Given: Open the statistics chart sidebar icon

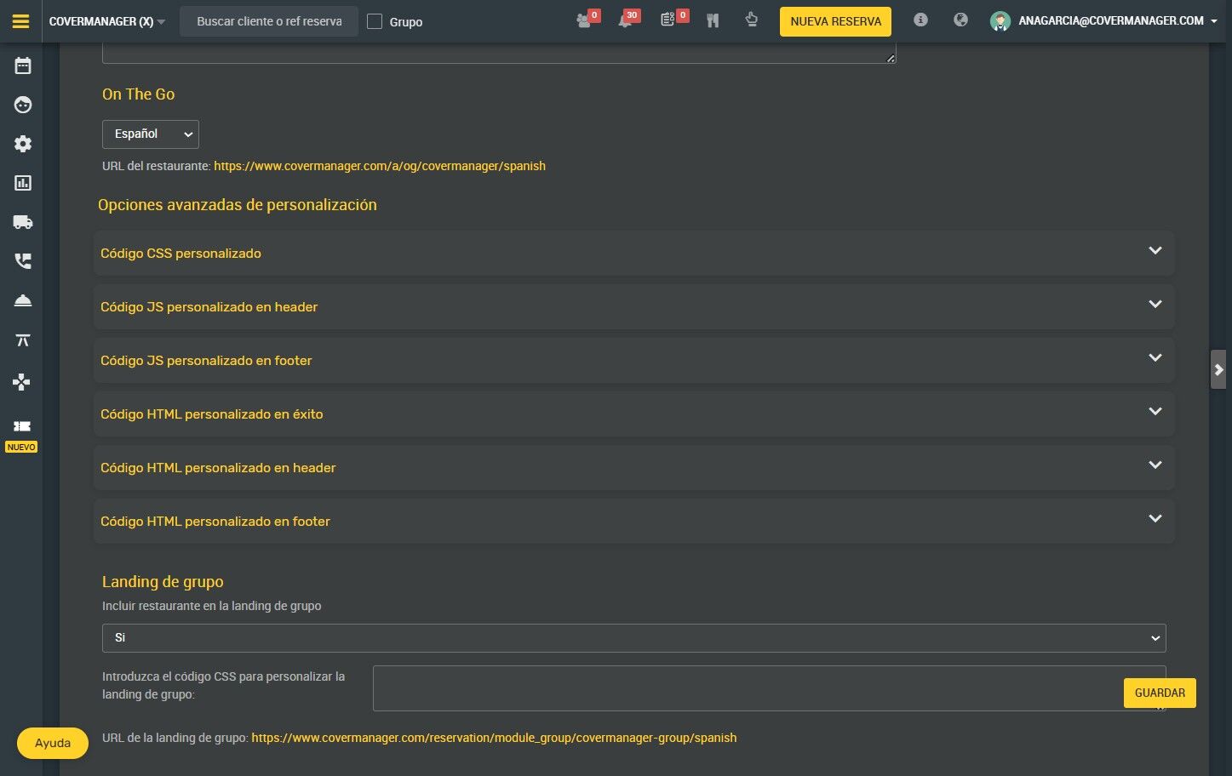Looking at the screenshot, I should 23,183.
